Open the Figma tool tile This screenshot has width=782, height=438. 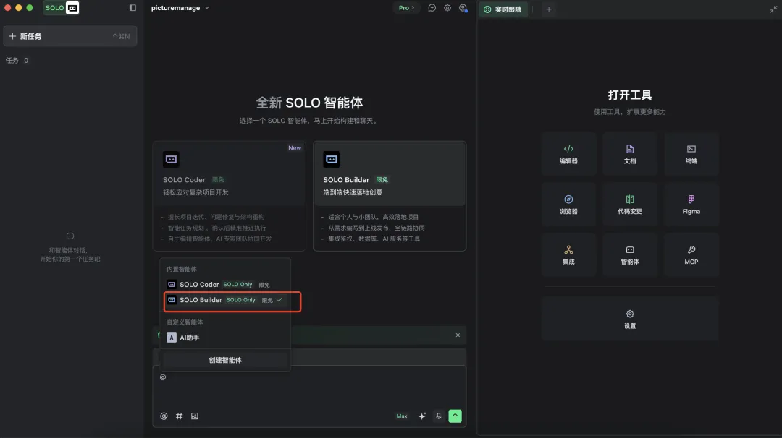[691, 205]
